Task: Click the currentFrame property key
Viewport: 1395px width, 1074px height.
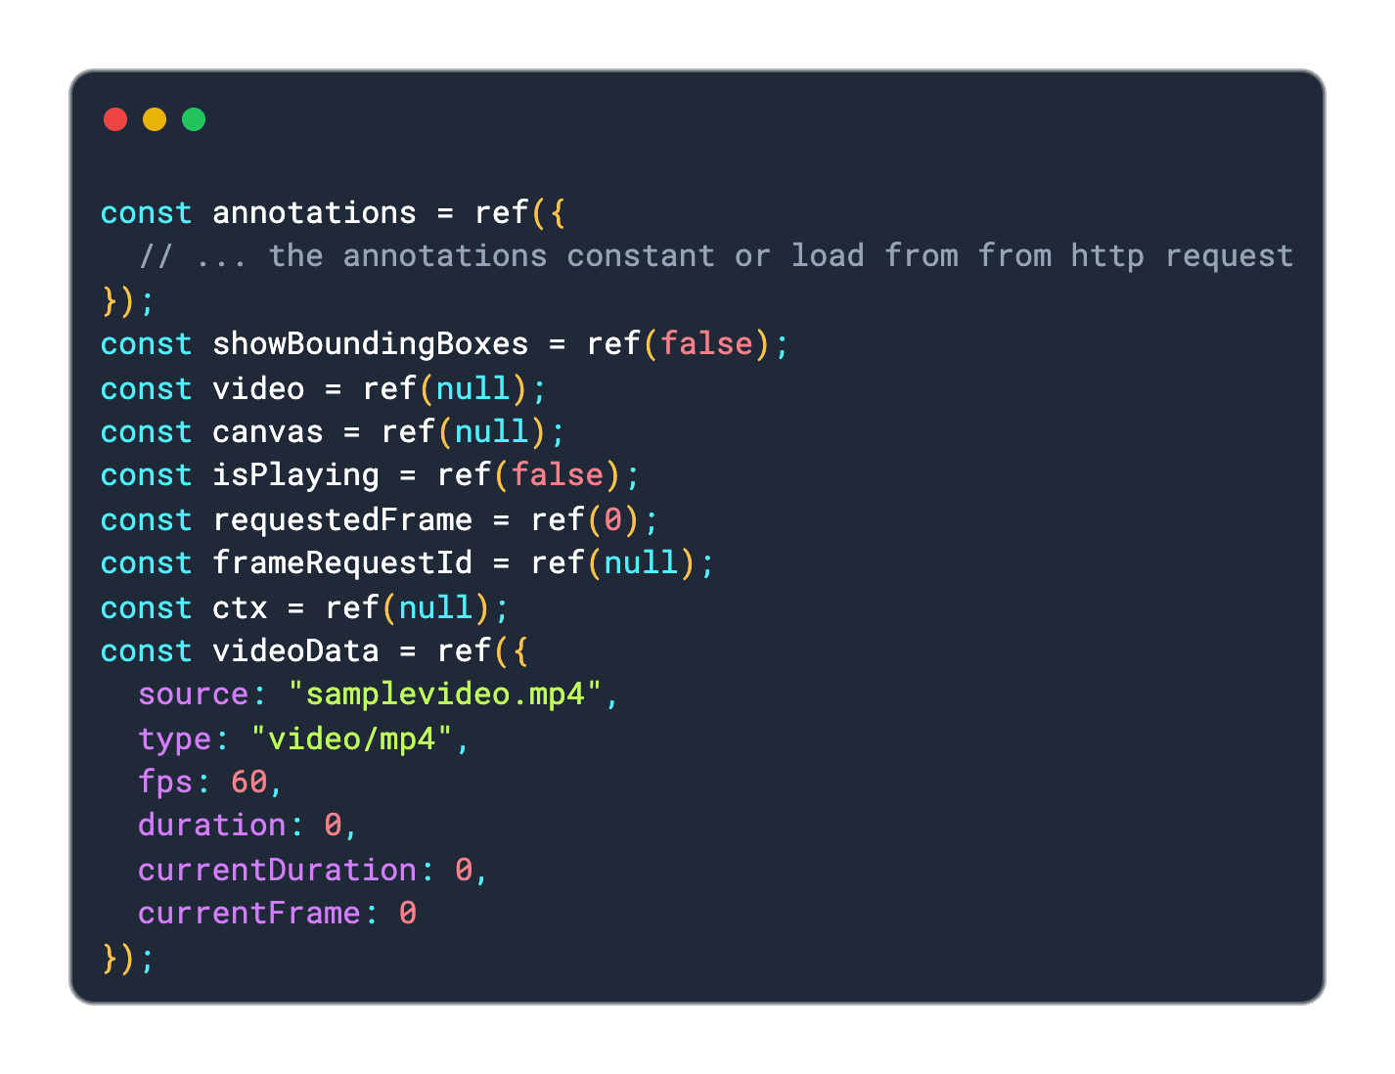Action: (x=249, y=913)
